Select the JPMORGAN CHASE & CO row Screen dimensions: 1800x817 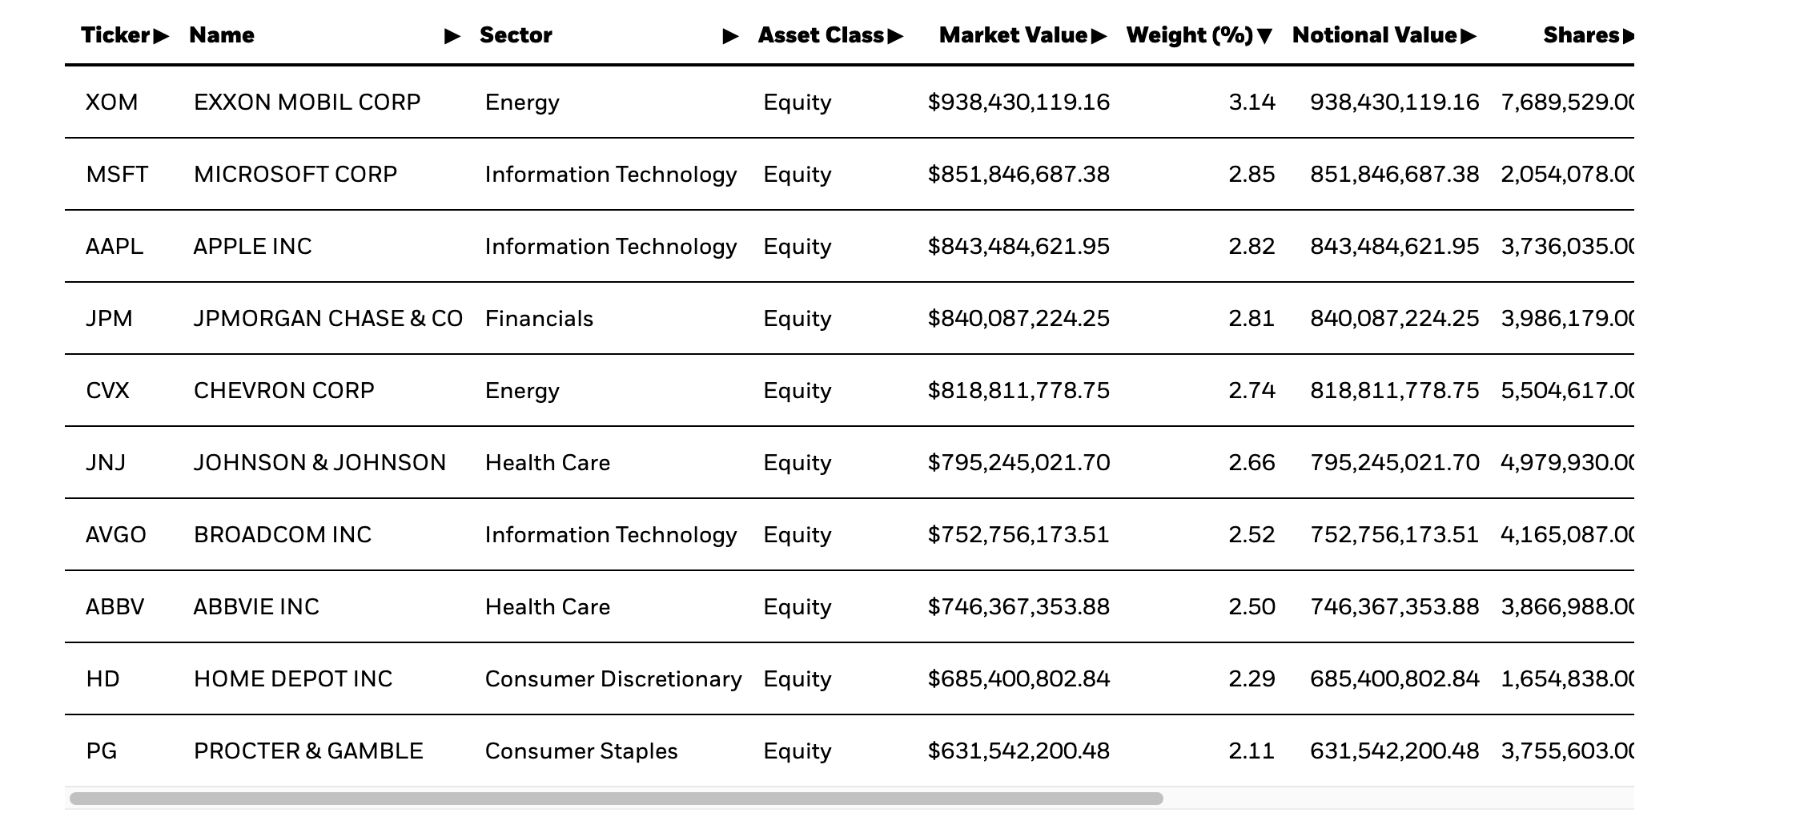[328, 318]
